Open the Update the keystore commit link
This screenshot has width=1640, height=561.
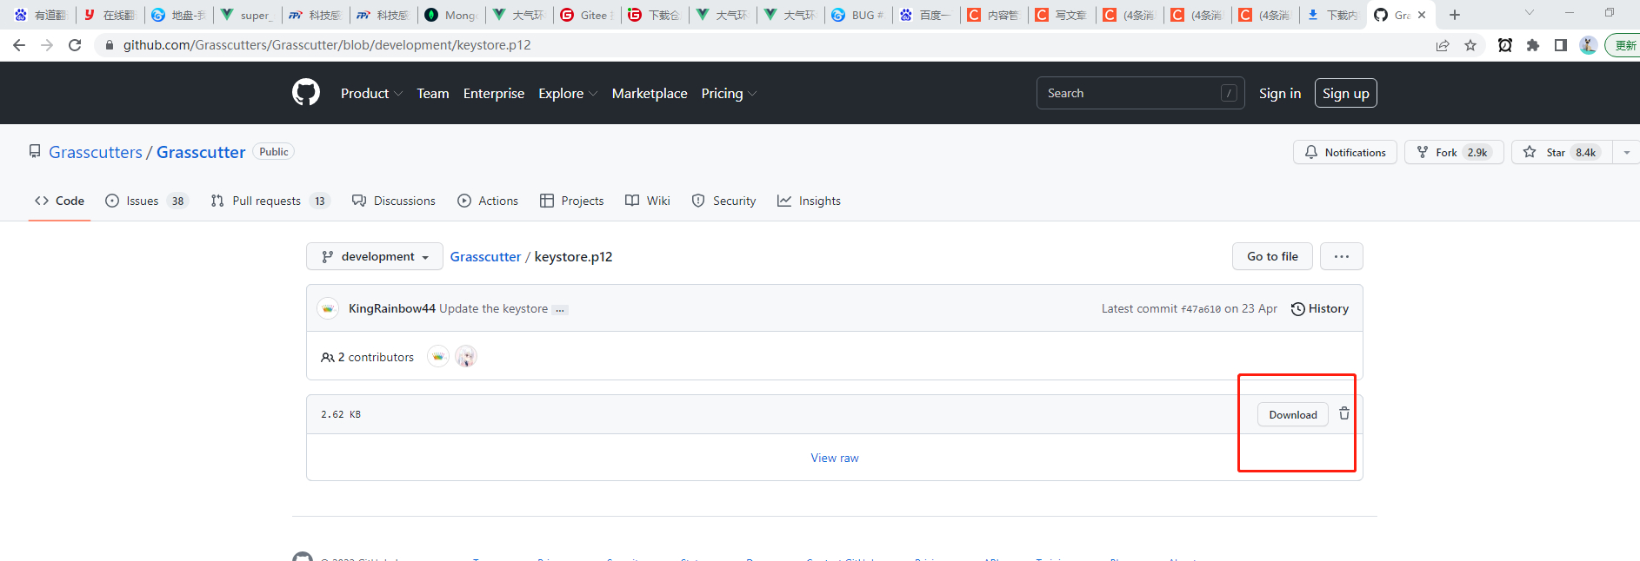[x=493, y=308]
